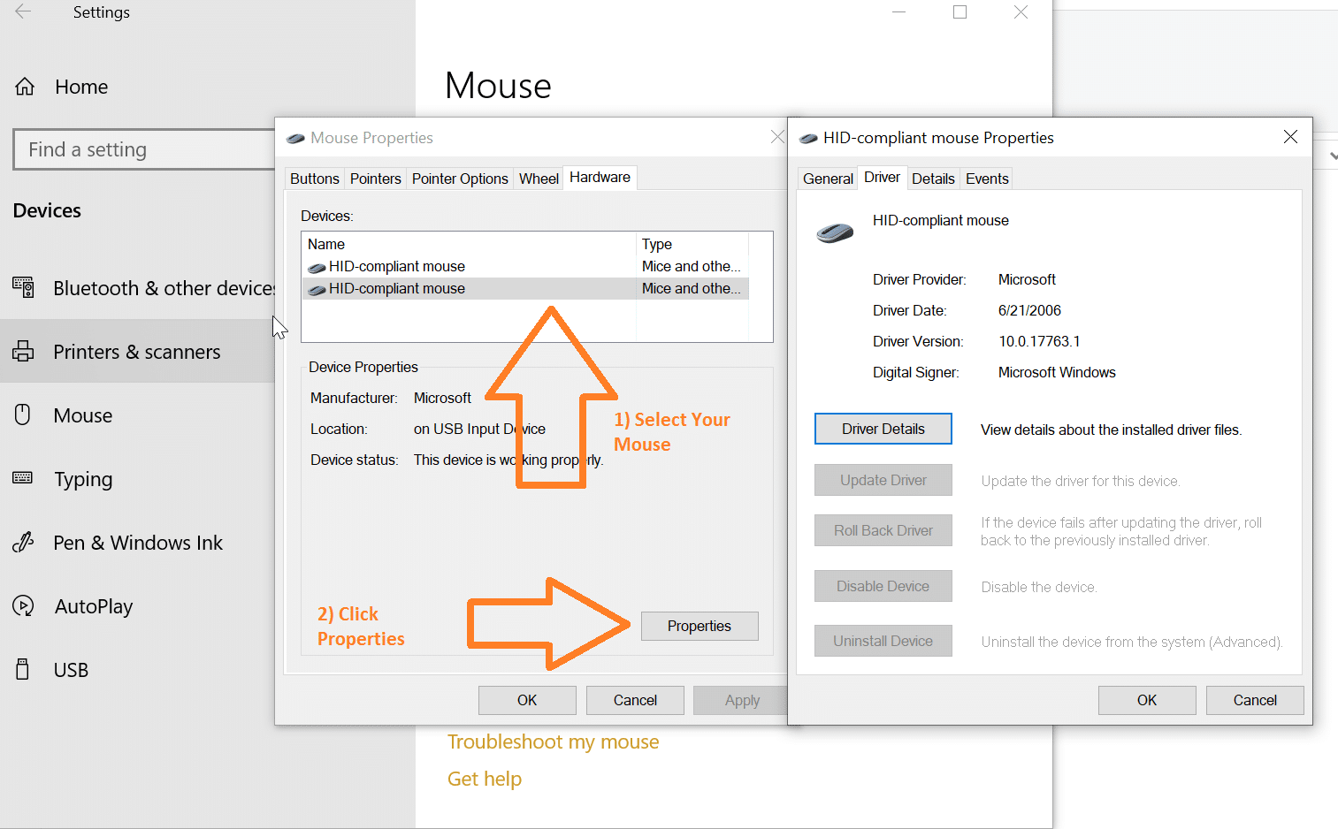This screenshot has height=829, width=1338.
Task: Click the back arrow in Settings
Action: [x=23, y=12]
